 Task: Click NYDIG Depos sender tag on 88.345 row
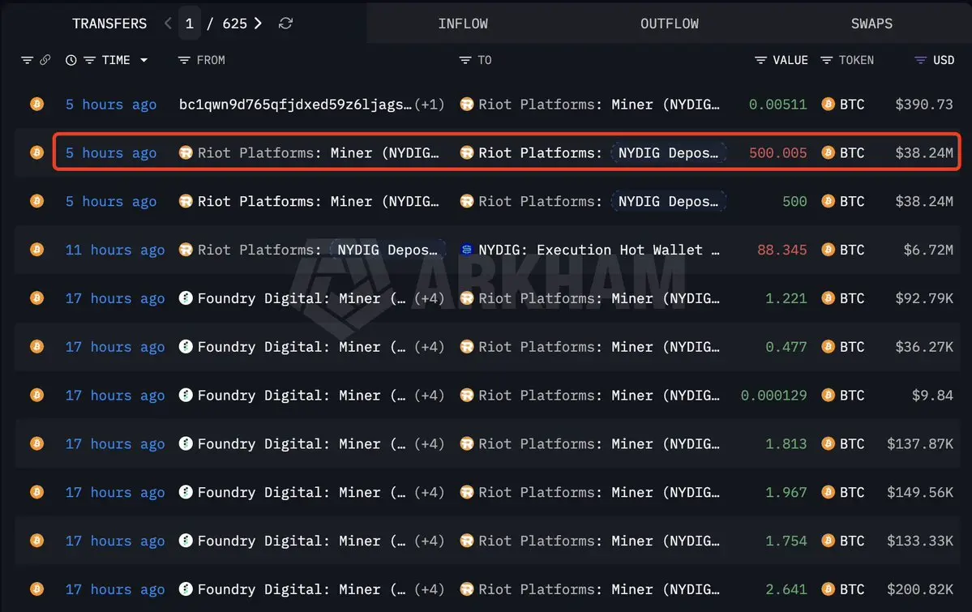click(x=388, y=250)
